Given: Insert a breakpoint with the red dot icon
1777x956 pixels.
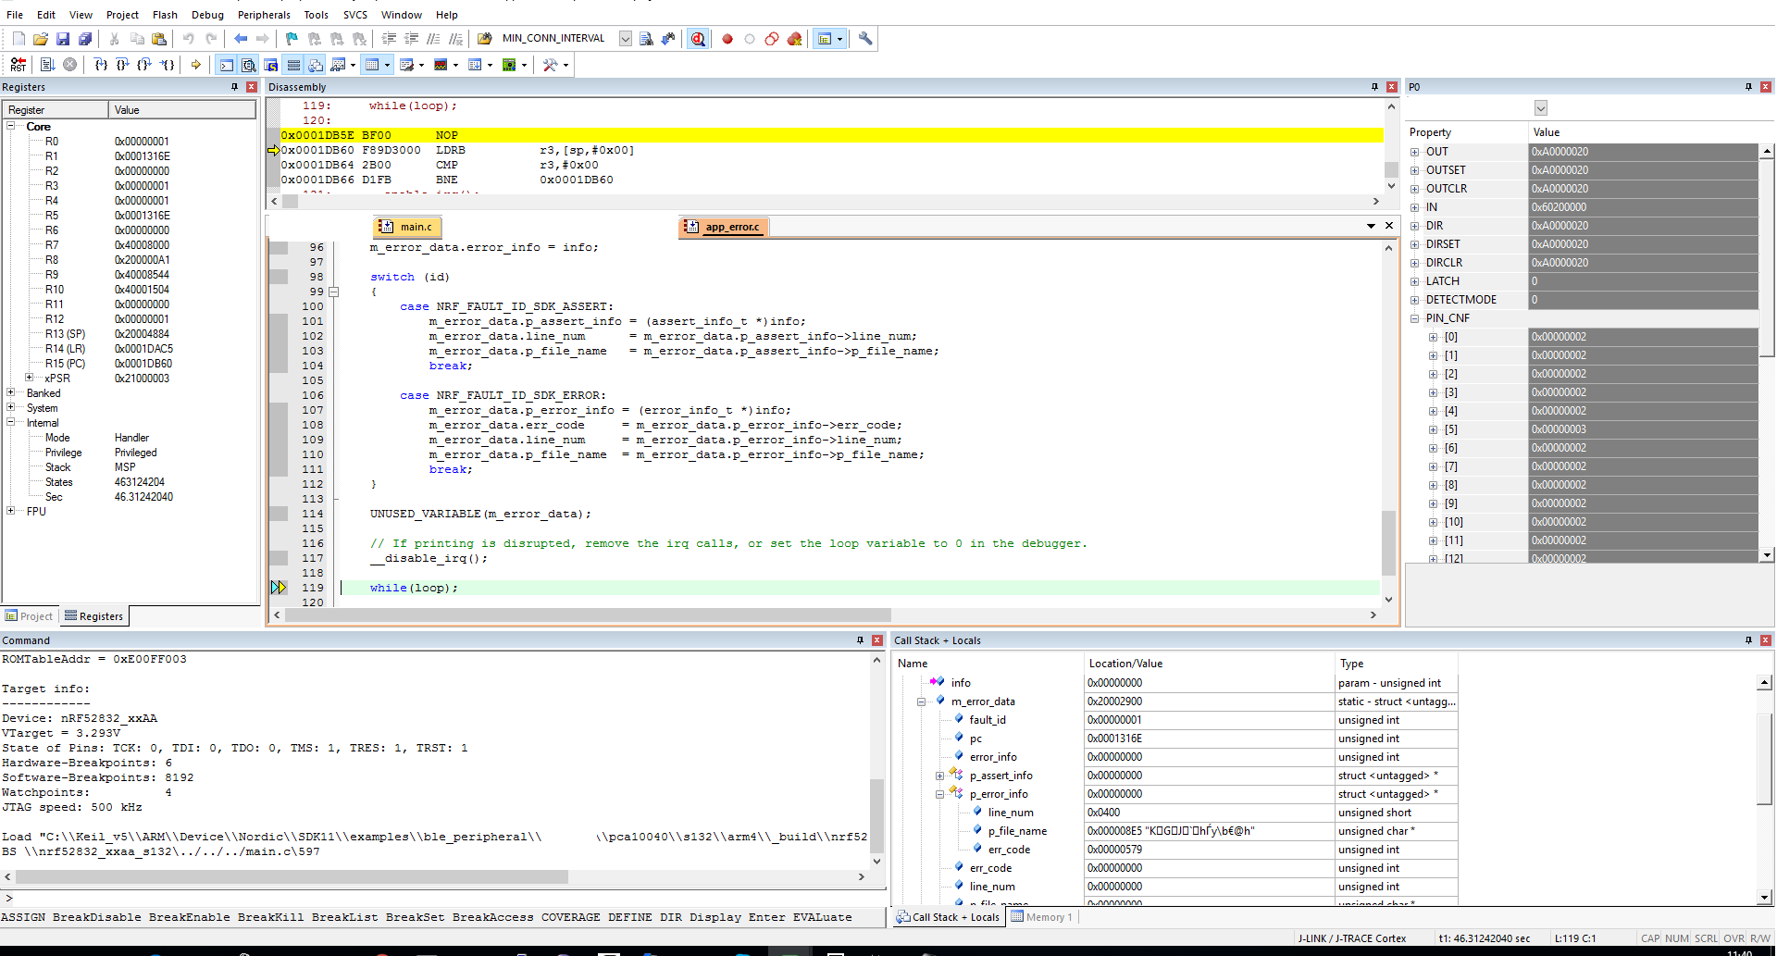Looking at the screenshot, I should click(x=727, y=39).
